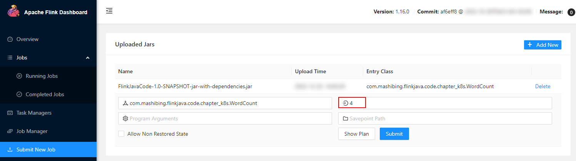Viewport: 576px width, 161px height.
Task: Click the Overview dashboard icon
Action: point(10,39)
